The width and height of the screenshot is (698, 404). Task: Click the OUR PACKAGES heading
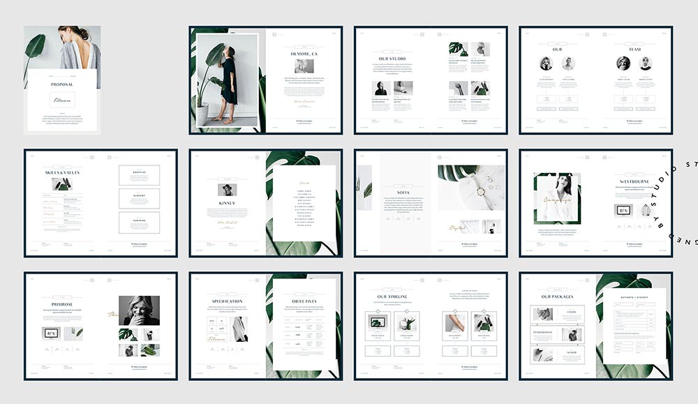pyautogui.click(x=557, y=297)
